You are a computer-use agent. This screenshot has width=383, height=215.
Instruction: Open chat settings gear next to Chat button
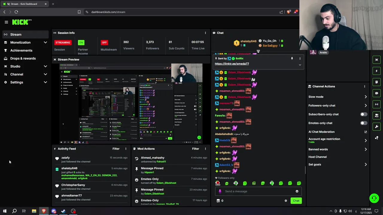pyautogui.click(x=286, y=201)
